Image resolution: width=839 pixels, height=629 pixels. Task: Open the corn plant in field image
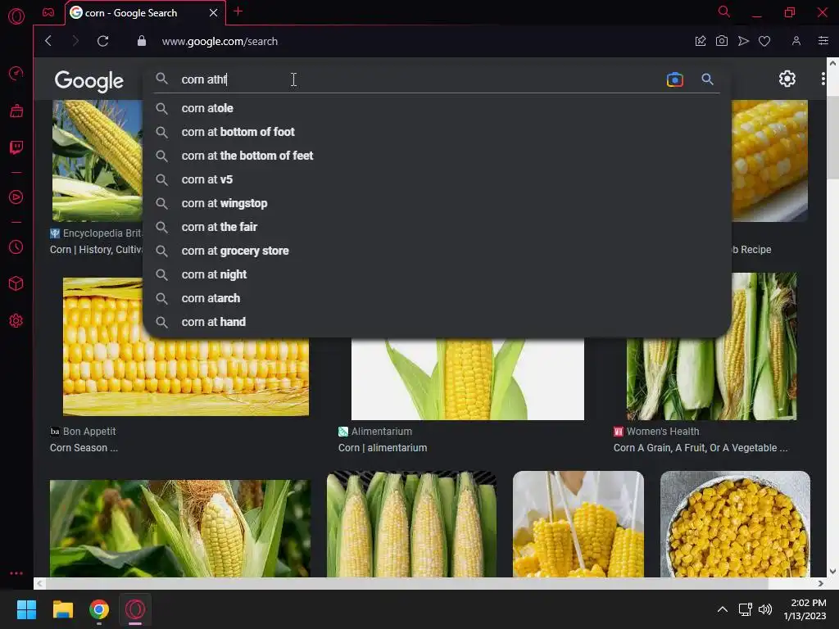point(179,528)
